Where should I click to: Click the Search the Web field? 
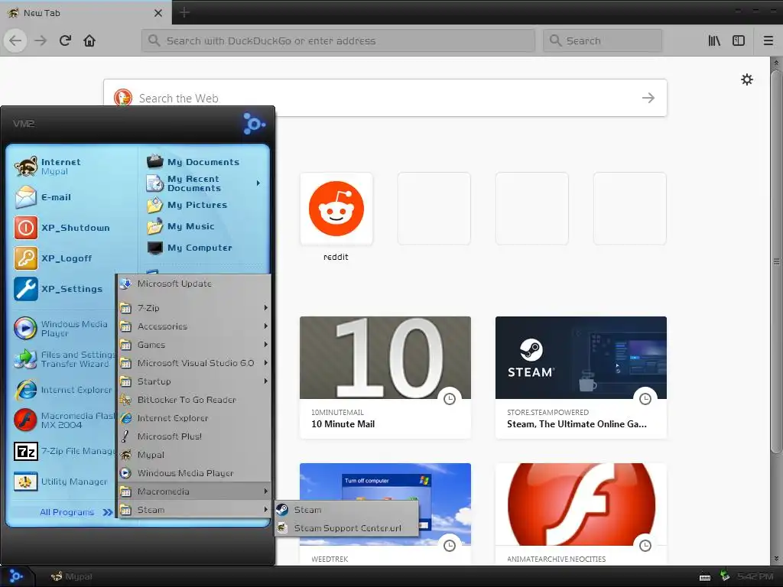point(385,98)
